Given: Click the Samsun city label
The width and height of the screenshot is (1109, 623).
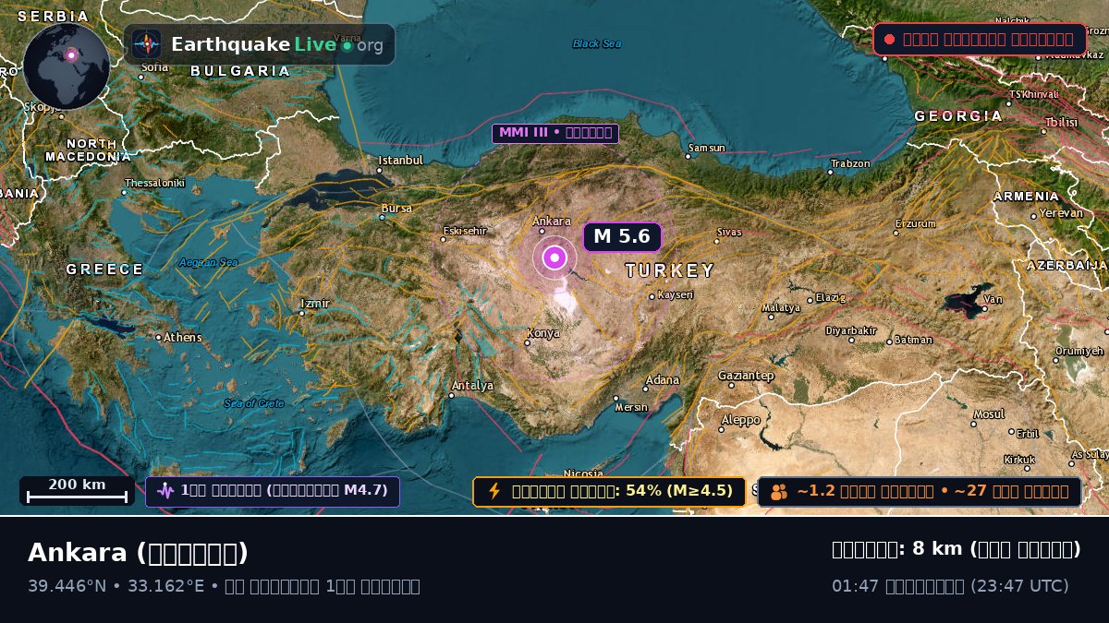Looking at the screenshot, I should pyautogui.click(x=707, y=148).
